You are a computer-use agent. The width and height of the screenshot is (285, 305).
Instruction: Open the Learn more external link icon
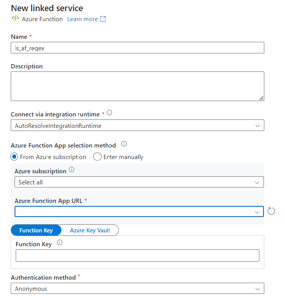pyautogui.click(x=103, y=19)
